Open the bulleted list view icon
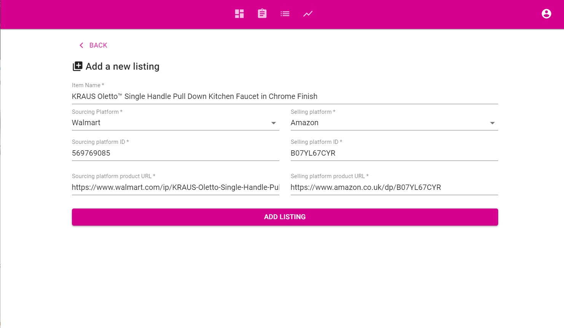564x328 pixels. pos(285,14)
